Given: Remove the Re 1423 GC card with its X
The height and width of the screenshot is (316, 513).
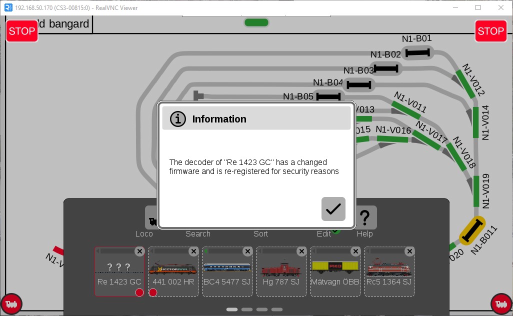Looking at the screenshot, I should (x=139, y=251).
